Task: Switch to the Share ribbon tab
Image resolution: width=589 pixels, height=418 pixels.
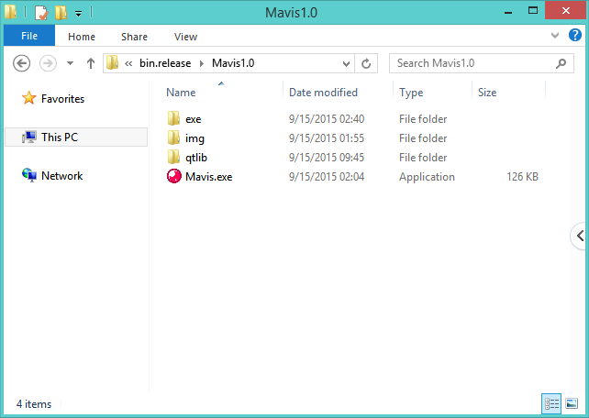Action: 134,37
